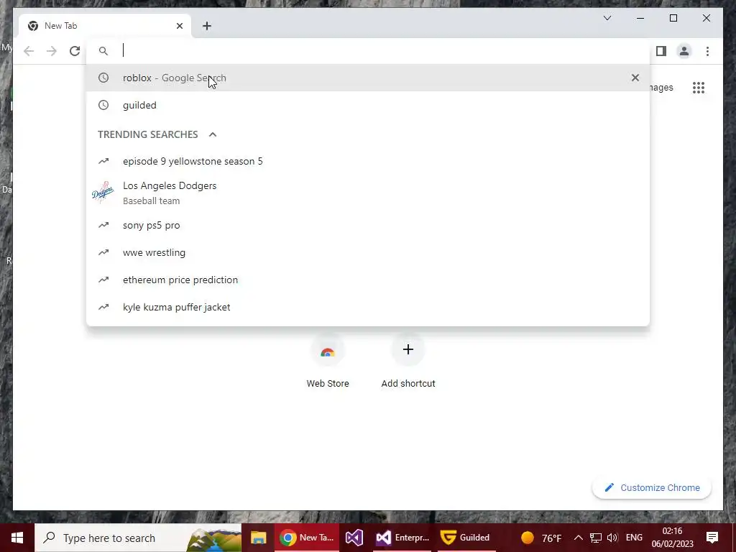The height and width of the screenshot is (552, 736).
Task: Open the taskbar clock and date
Action: pyautogui.click(x=672, y=538)
